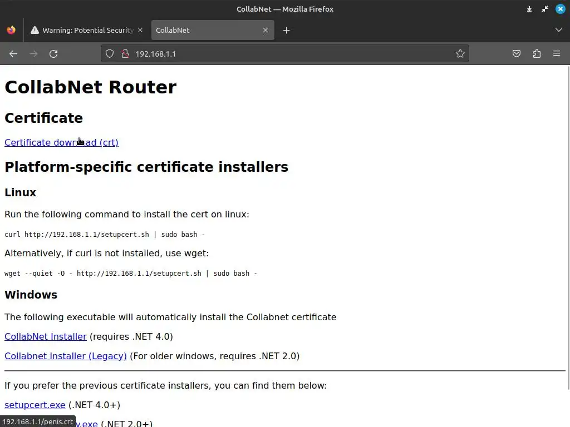
Task: Open the Firefox View icon
Action: (x=11, y=30)
